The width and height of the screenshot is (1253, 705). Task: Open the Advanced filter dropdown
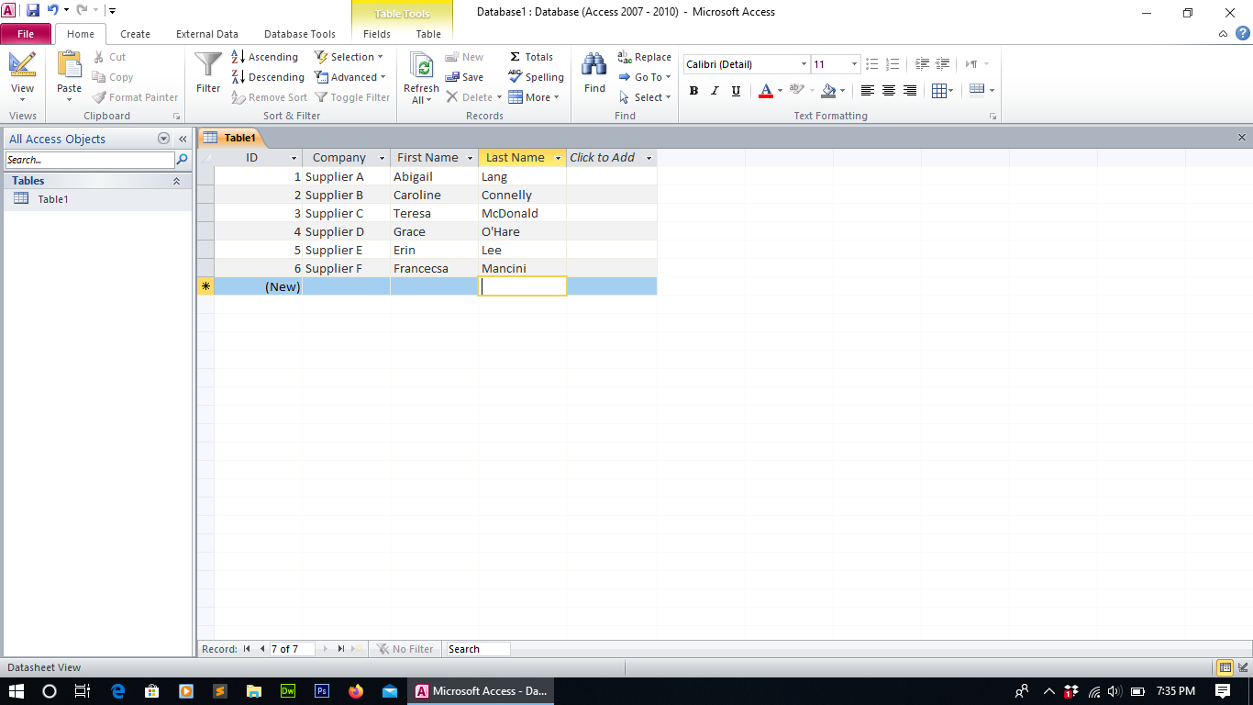click(351, 77)
